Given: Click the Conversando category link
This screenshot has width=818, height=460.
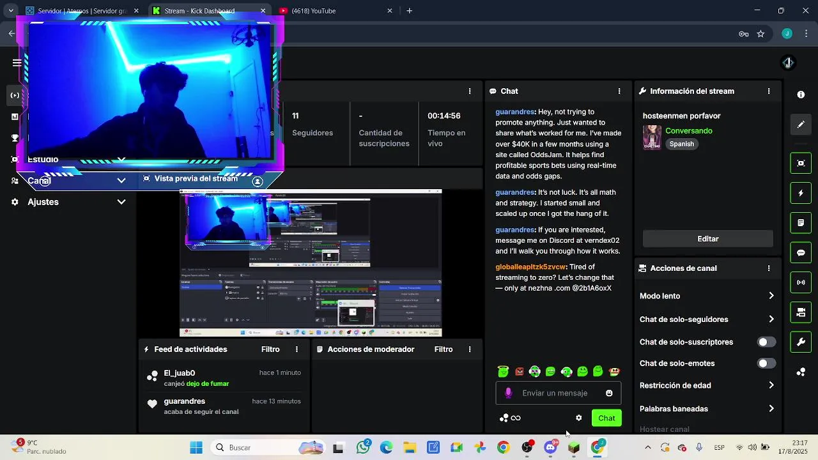Looking at the screenshot, I should click(x=688, y=131).
